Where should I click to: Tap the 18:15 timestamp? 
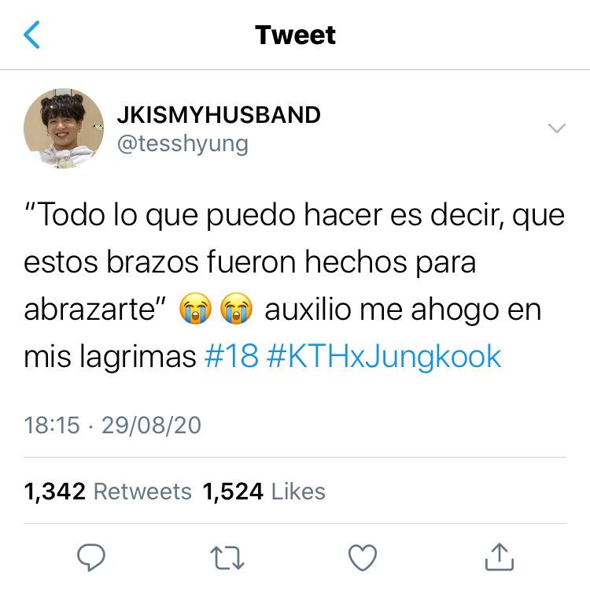[52, 425]
